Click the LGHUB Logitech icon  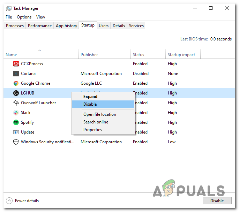(x=16, y=93)
